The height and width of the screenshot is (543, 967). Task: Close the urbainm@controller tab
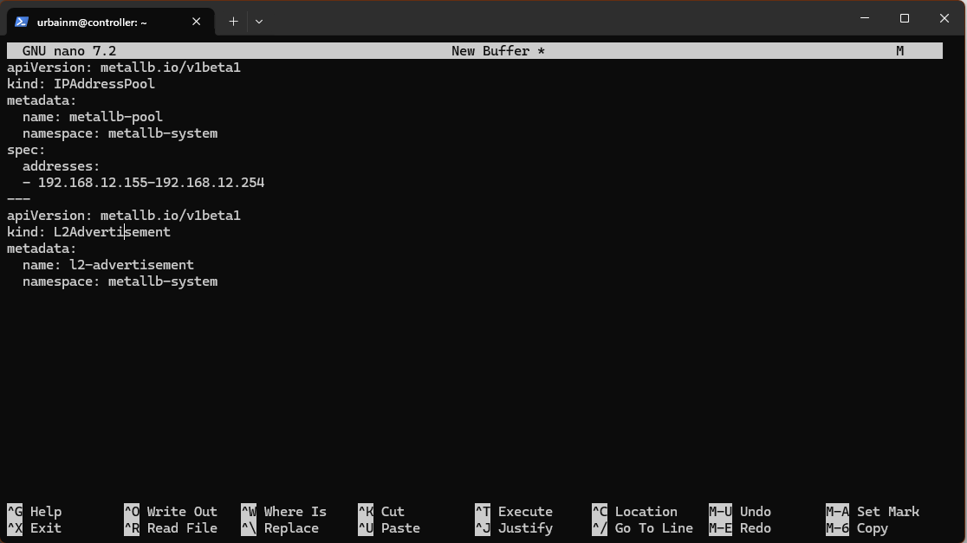coord(196,22)
